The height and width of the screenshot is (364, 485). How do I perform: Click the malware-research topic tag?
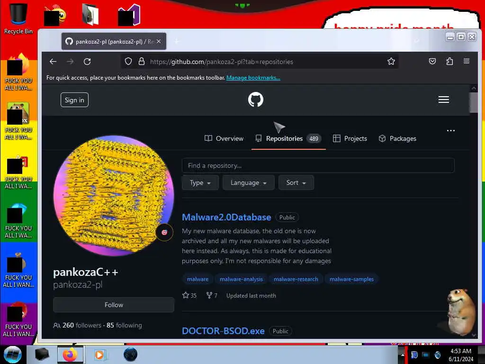(x=296, y=279)
